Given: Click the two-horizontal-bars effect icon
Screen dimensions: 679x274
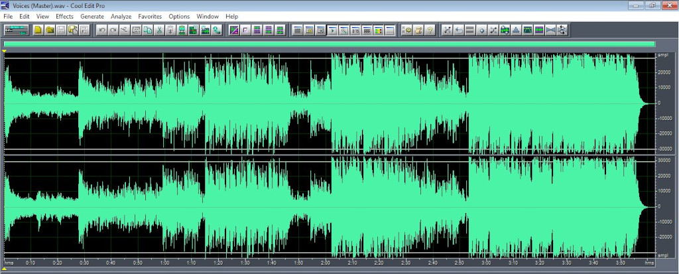Looking at the screenshot, I should 470,31.
